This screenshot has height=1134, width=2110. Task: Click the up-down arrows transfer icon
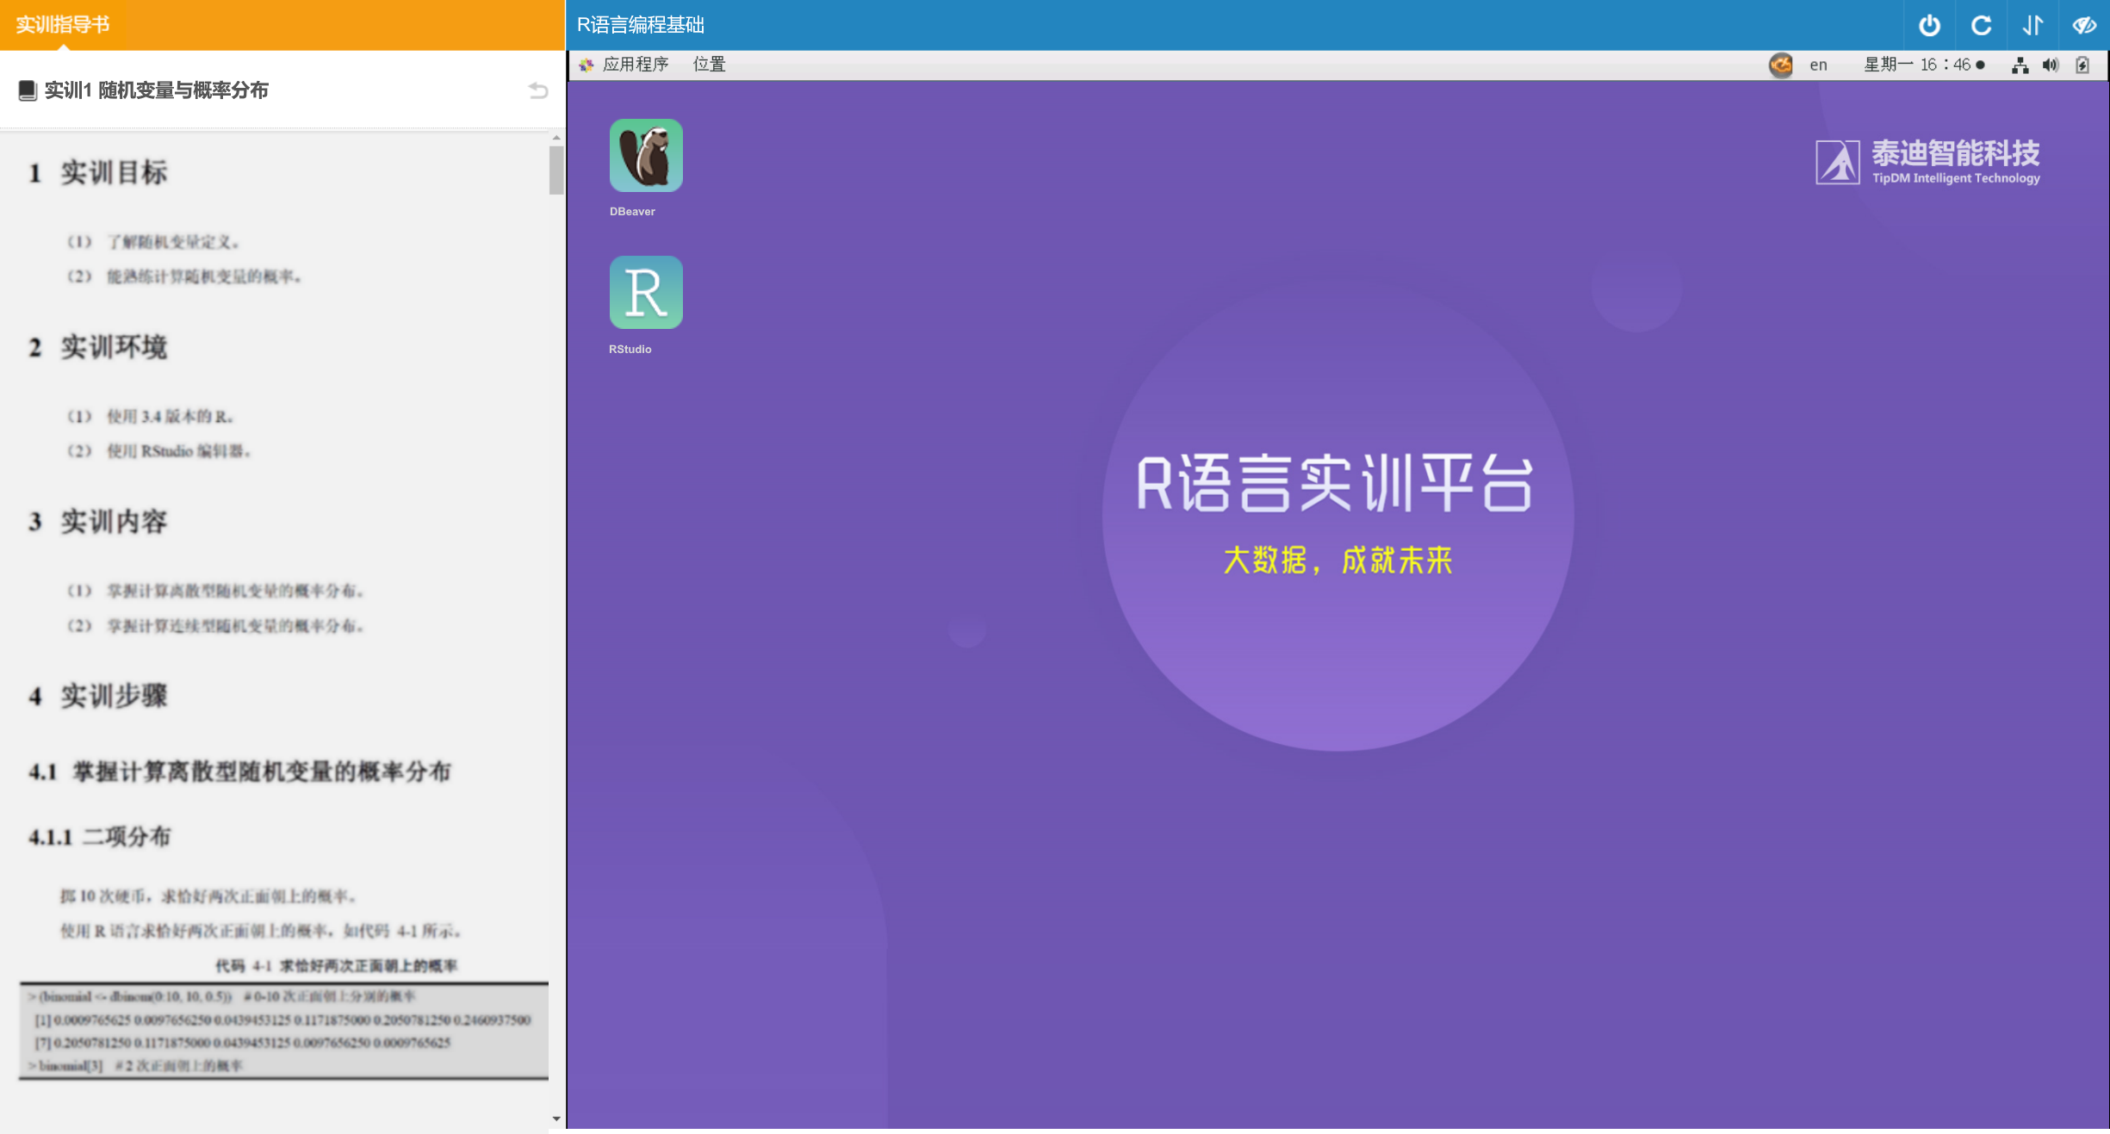(2032, 25)
